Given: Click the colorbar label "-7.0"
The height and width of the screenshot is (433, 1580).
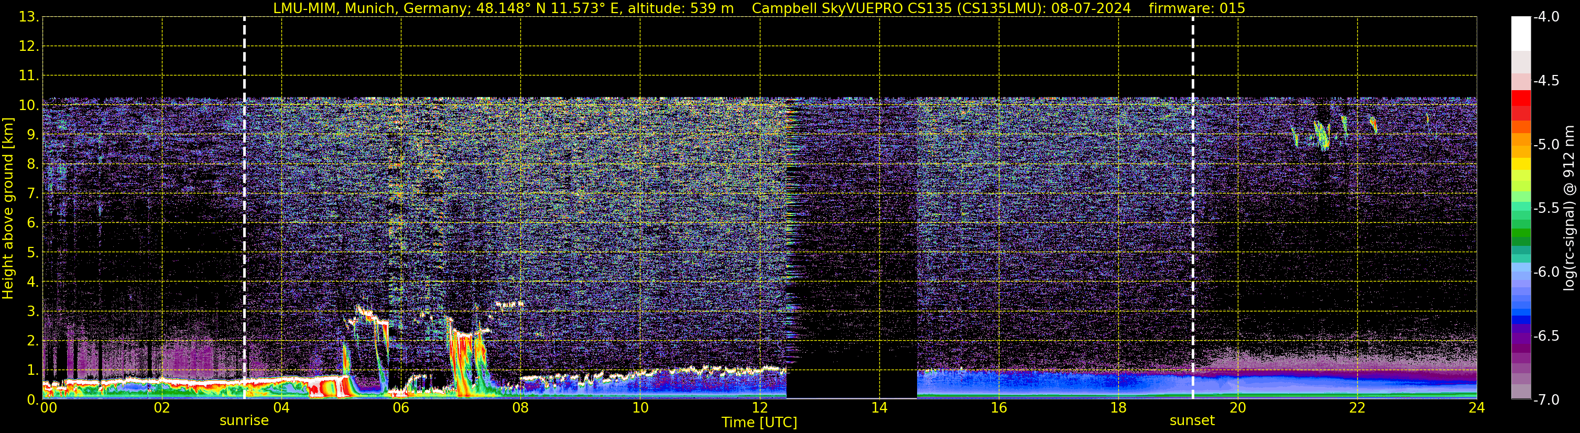Looking at the screenshot, I should 1545,399.
